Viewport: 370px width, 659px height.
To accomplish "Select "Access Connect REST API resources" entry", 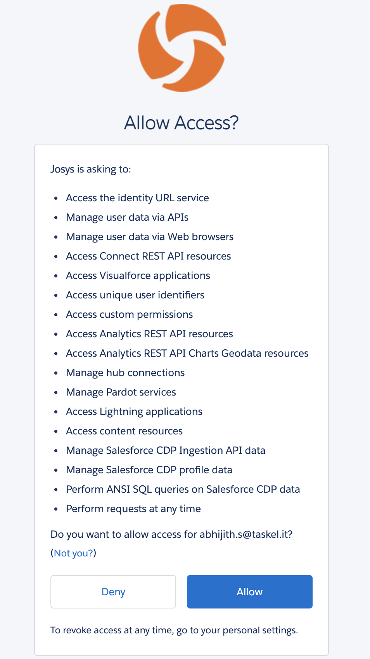I will click(x=148, y=256).
